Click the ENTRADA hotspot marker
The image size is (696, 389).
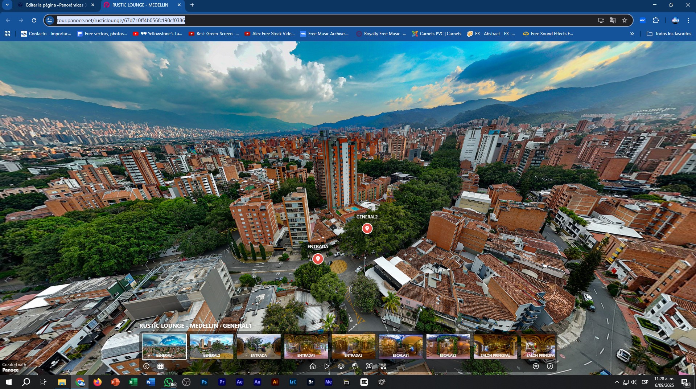(318, 259)
